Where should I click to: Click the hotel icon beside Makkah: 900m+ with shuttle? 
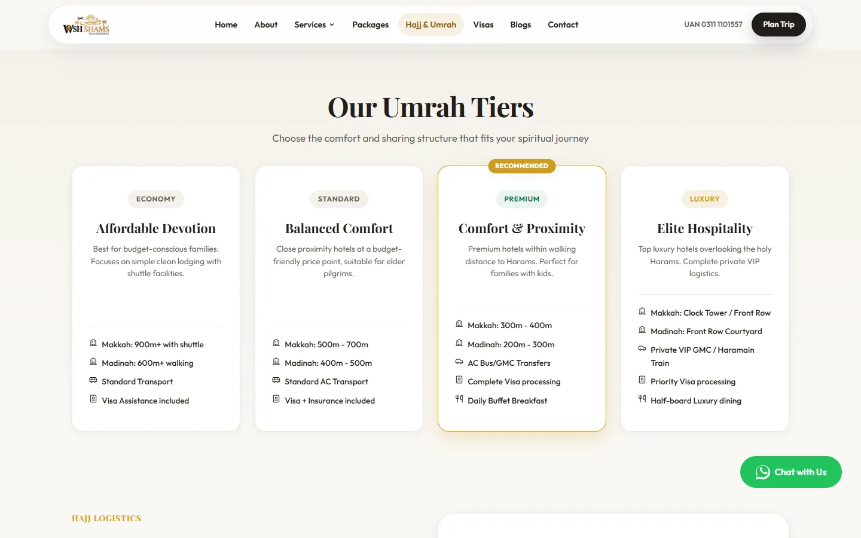click(x=93, y=343)
